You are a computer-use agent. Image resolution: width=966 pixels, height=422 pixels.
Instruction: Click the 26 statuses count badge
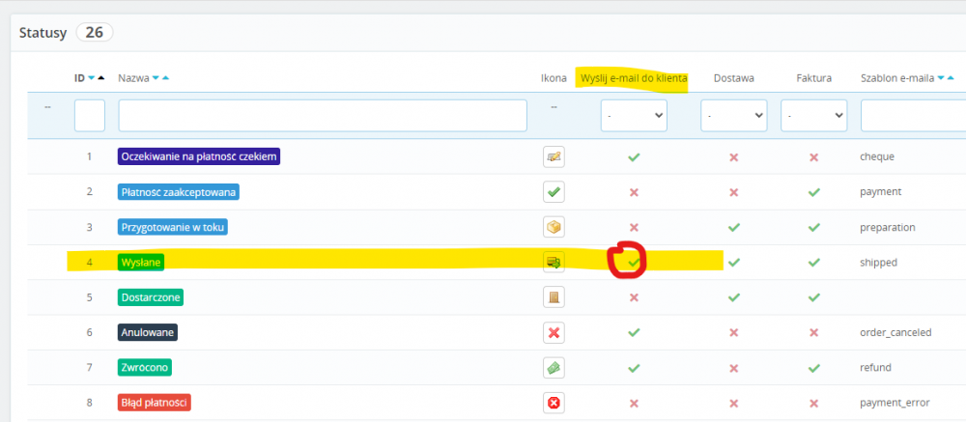(95, 33)
